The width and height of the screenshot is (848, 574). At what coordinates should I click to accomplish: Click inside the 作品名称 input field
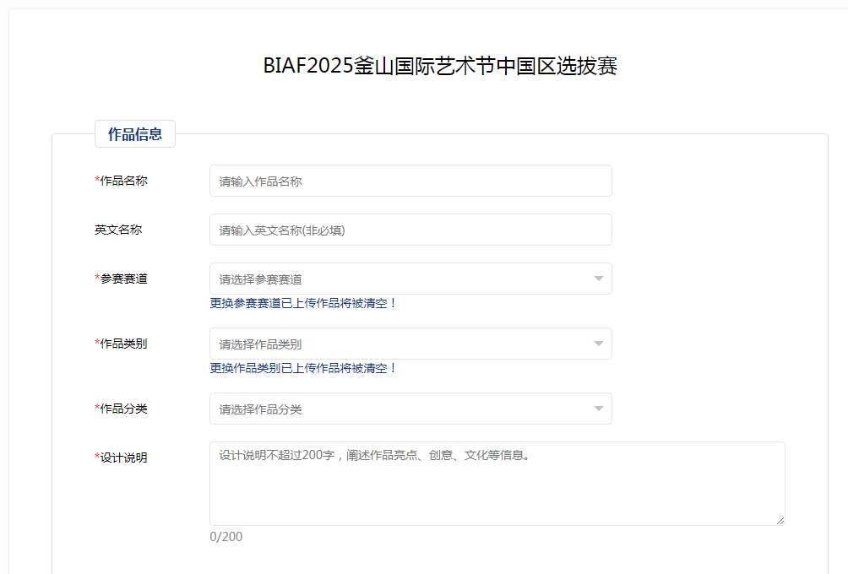(x=410, y=180)
